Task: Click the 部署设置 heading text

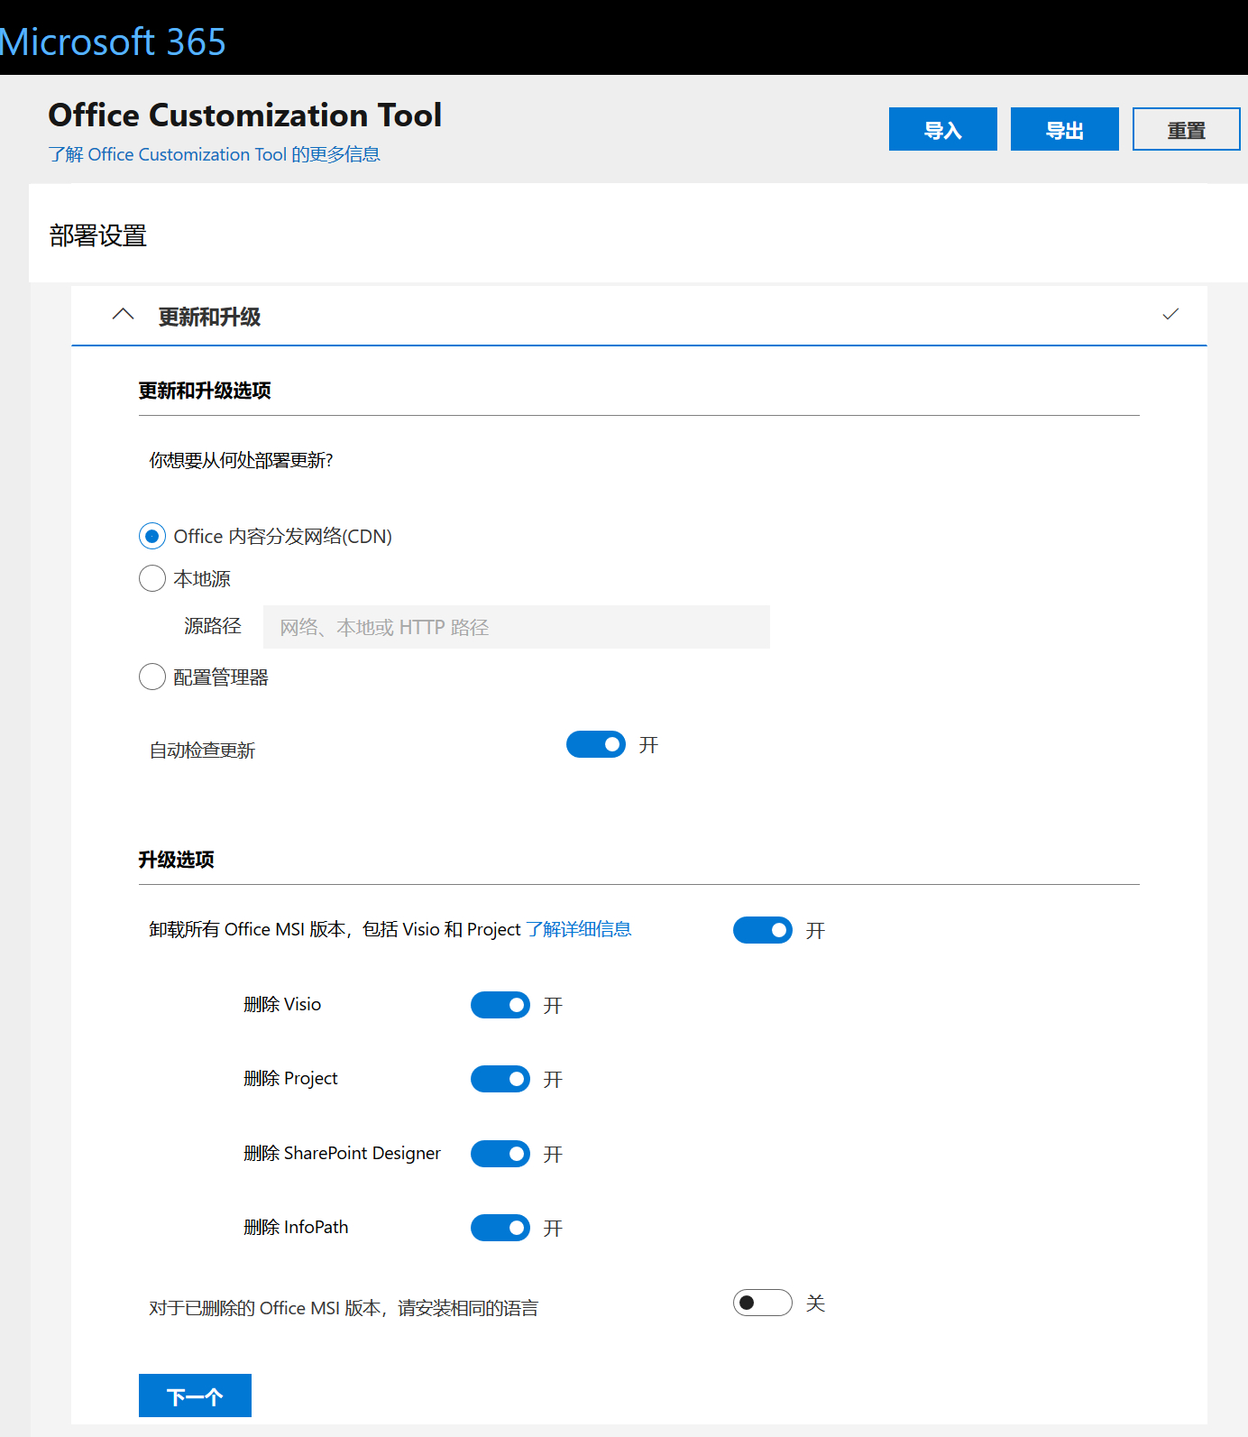Action: (98, 235)
